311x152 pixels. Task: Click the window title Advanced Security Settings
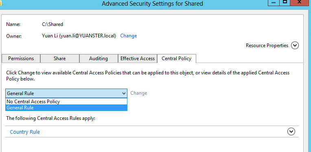152,4
